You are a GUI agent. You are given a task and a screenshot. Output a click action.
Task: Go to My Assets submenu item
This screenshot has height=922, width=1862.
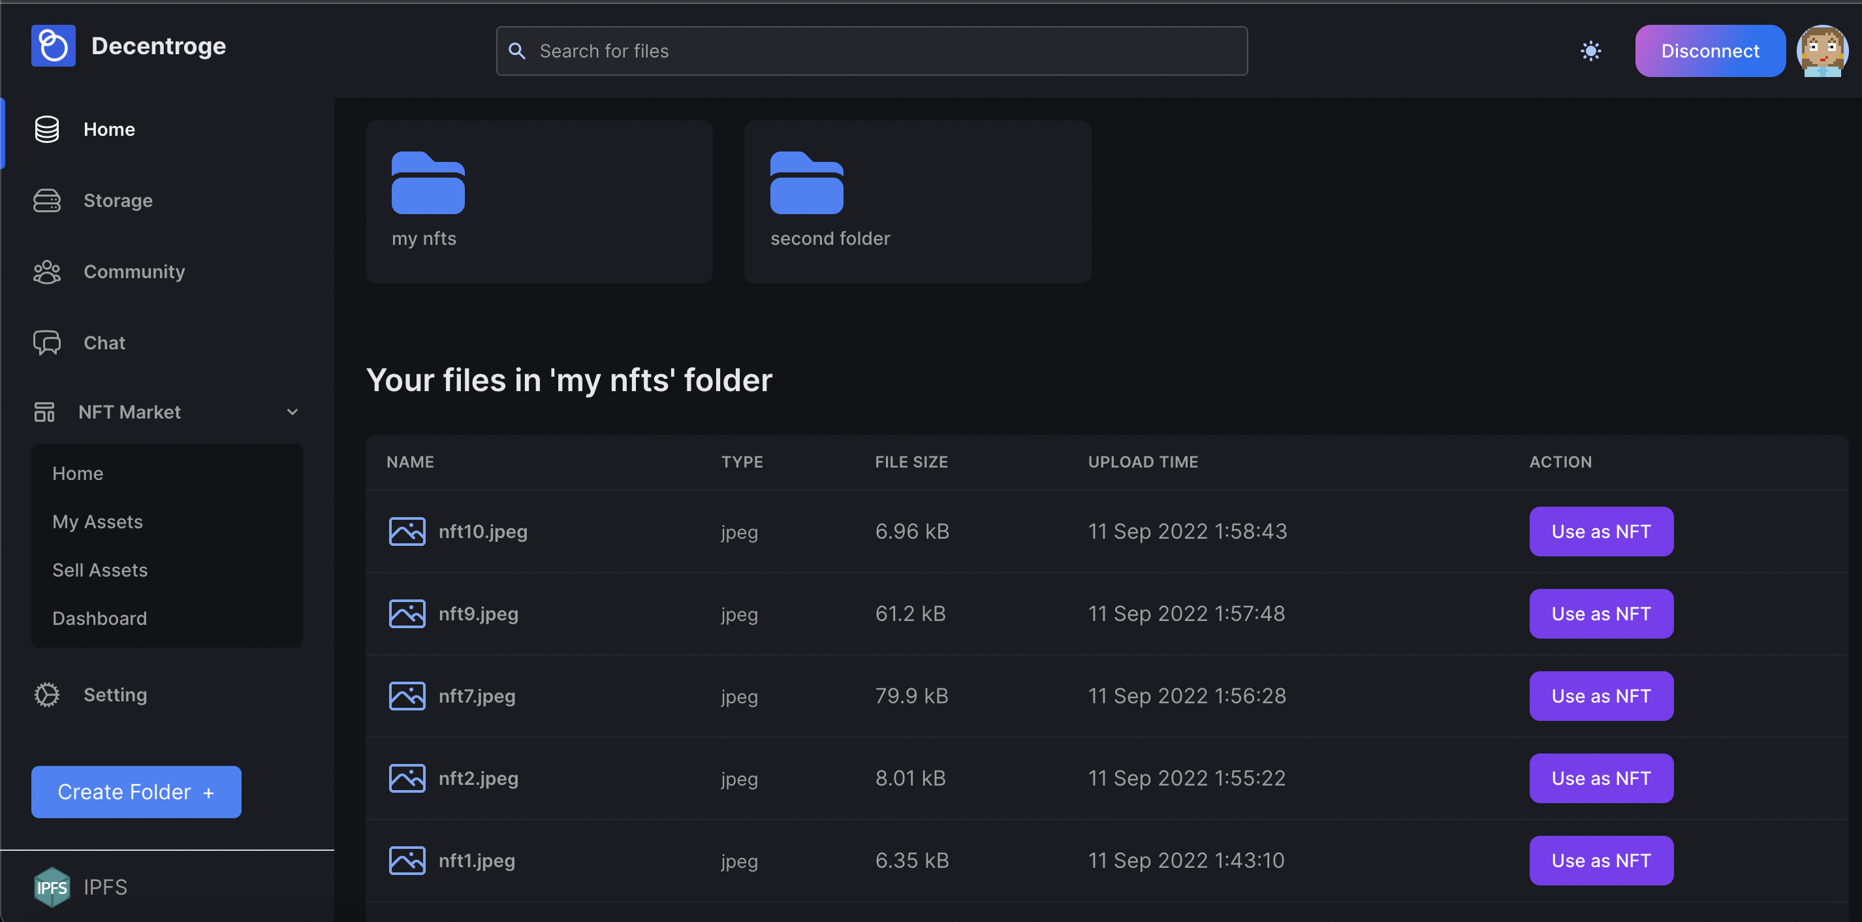click(x=97, y=521)
